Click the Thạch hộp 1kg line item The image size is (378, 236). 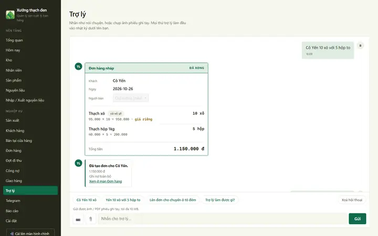point(101,129)
